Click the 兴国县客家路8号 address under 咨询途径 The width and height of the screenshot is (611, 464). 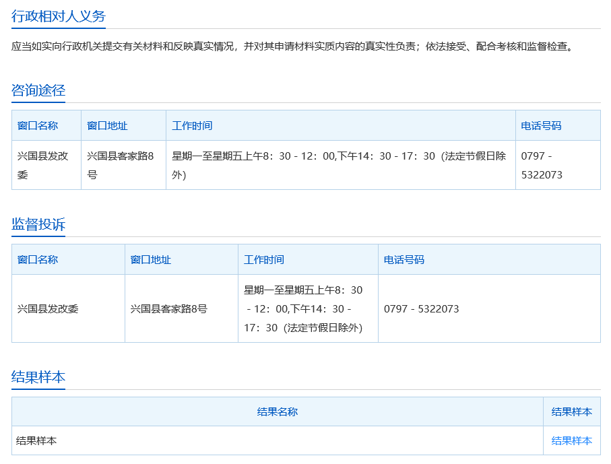[121, 165]
